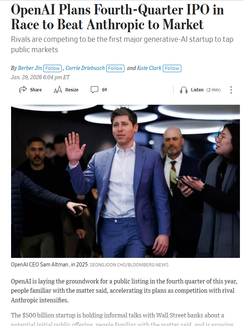Follow author Kate Clark

coord(172,68)
